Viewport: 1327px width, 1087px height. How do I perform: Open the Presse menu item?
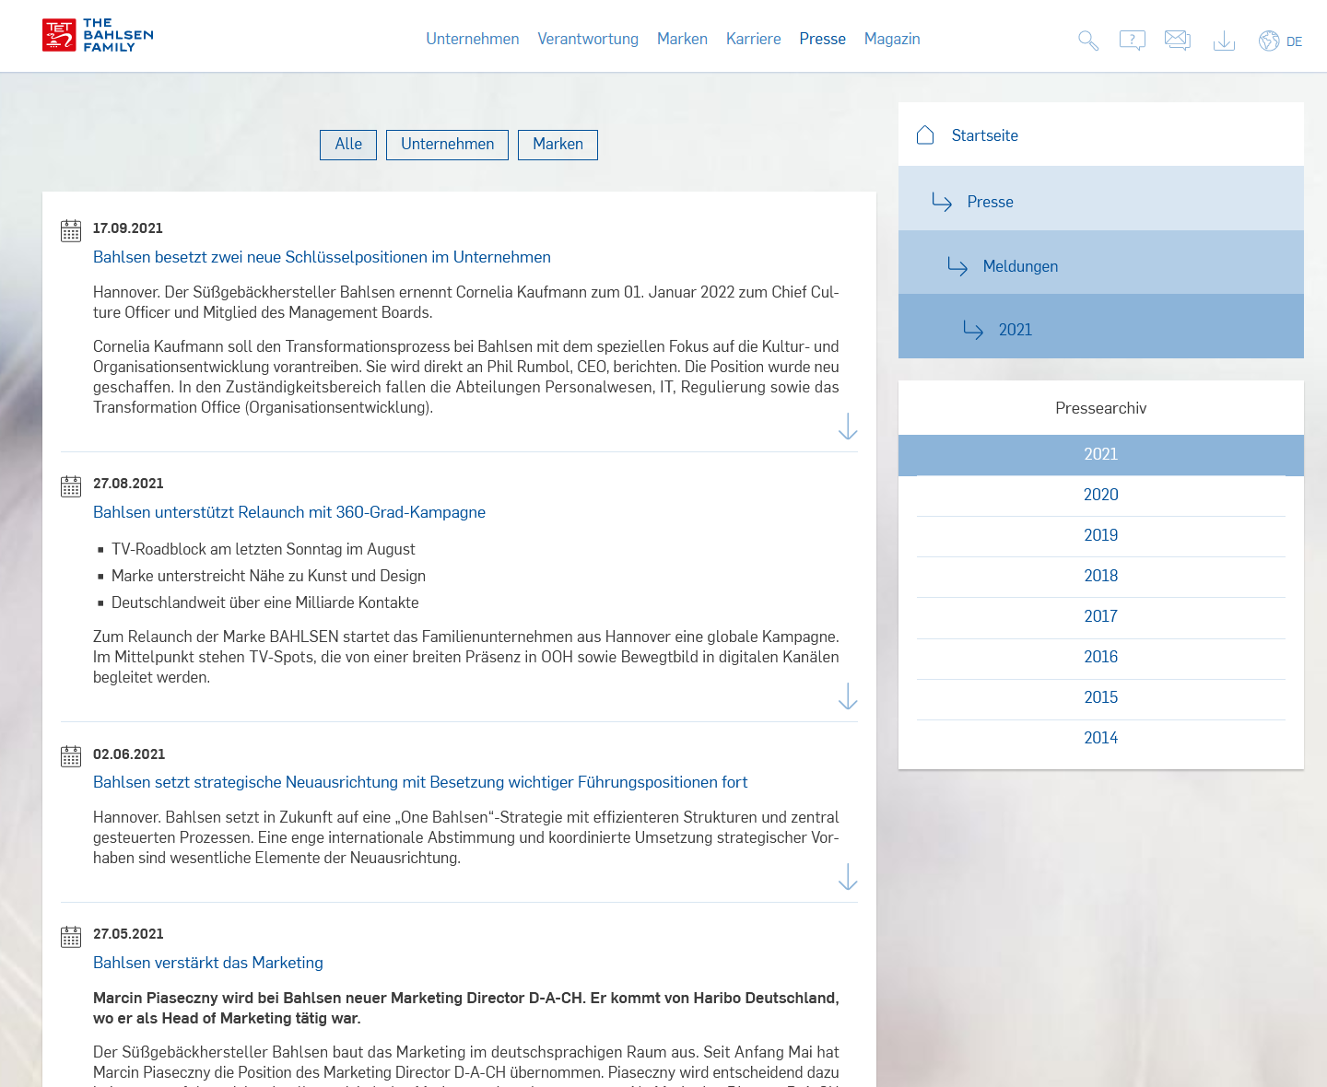(x=822, y=39)
